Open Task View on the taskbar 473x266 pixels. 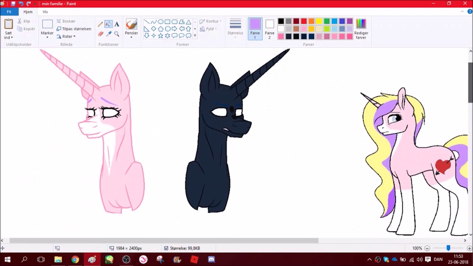(41, 259)
